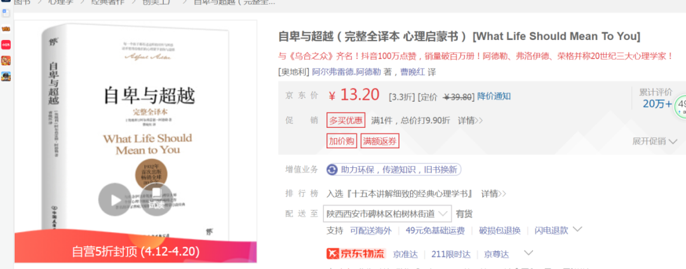Screen dimensions: 686x269
Task: Open author link 阿尔弗雷德.阿德勒
Action: (x=346, y=72)
